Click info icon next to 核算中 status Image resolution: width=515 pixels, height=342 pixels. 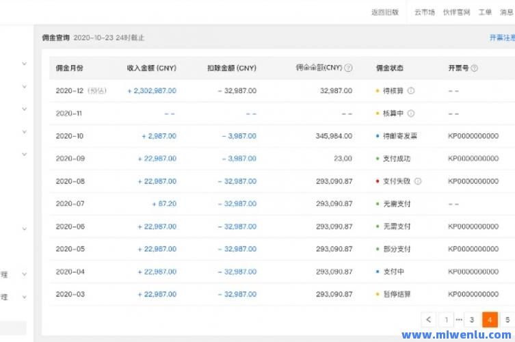point(411,114)
